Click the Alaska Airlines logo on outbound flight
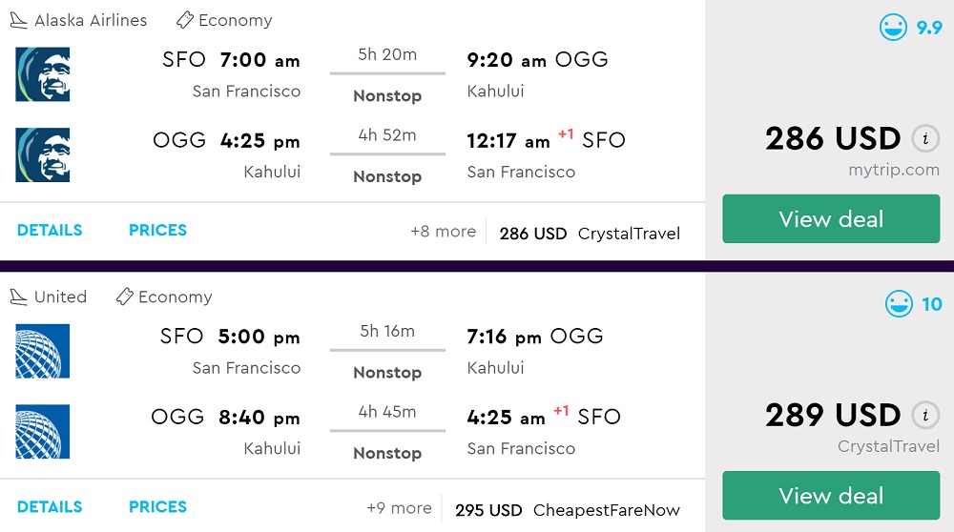Screen dimensions: 954x532 click(x=43, y=74)
